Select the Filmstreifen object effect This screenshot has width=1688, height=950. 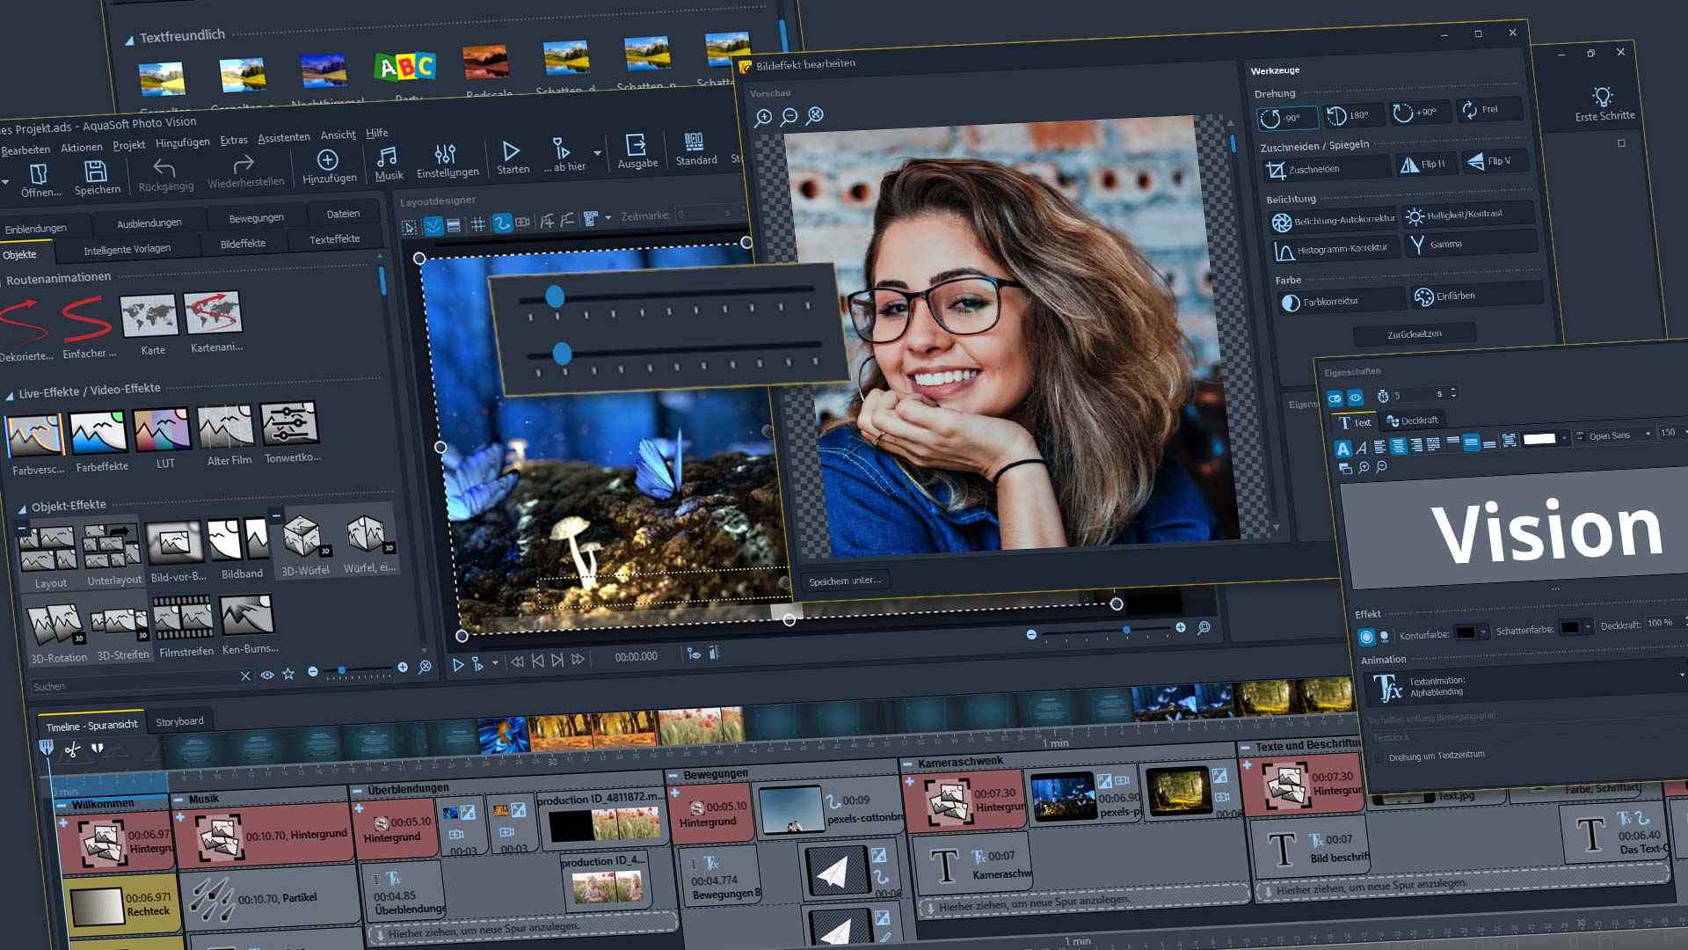pyautogui.click(x=183, y=617)
